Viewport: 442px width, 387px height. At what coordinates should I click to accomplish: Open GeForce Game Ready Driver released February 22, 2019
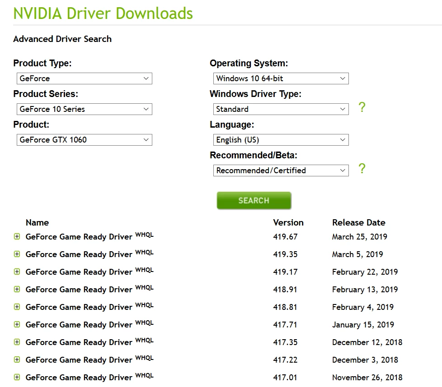tap(89, 272)
